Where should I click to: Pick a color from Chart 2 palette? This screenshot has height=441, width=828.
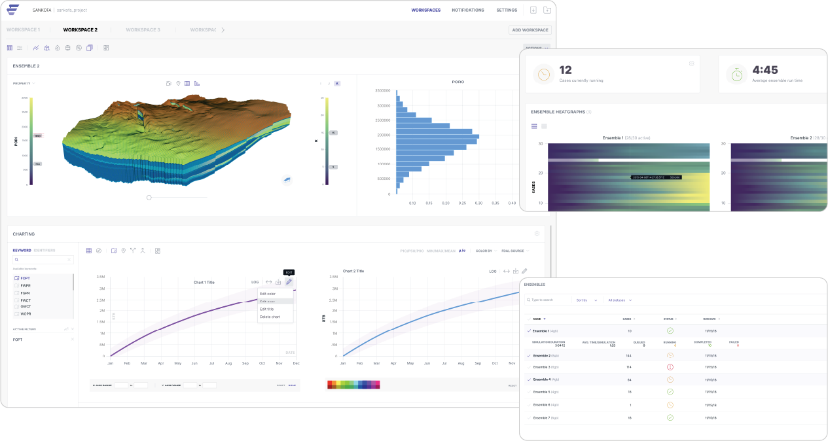353,385
